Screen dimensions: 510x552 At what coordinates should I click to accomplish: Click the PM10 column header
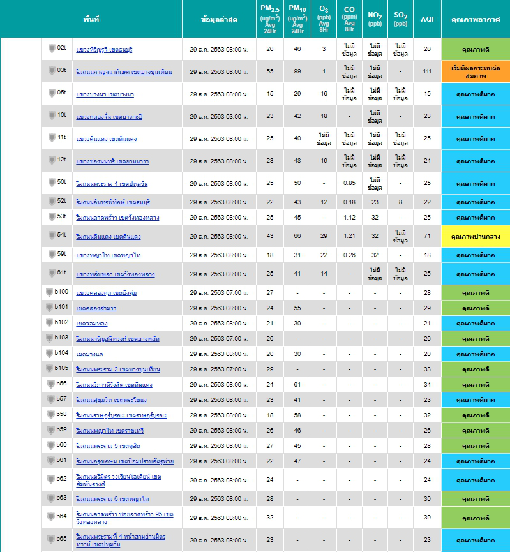point(297,19)
